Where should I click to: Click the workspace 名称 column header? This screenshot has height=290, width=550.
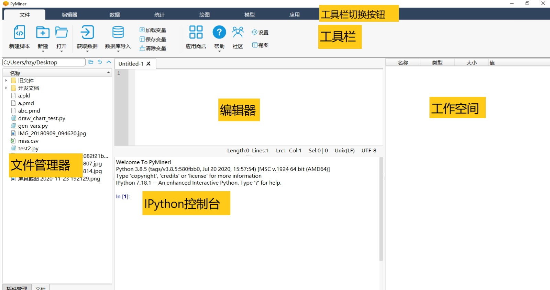pyautogui.click(x=403, y=62)
